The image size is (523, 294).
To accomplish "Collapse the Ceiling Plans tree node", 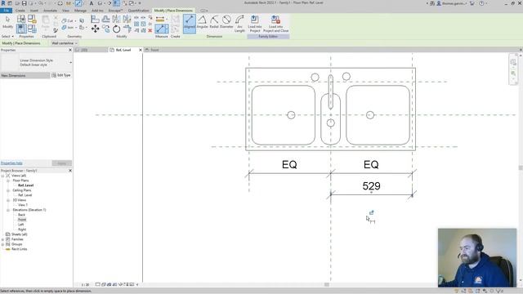I will coord(8,190).
